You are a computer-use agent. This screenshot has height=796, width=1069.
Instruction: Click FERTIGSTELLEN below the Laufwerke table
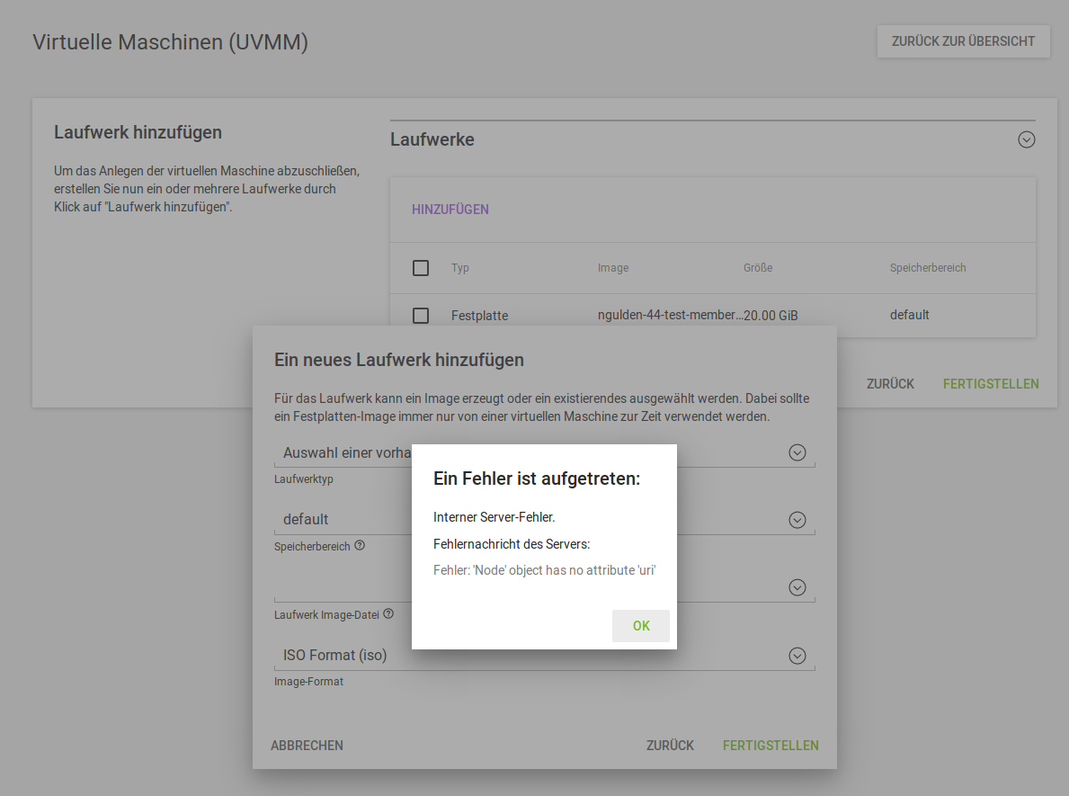991,384
